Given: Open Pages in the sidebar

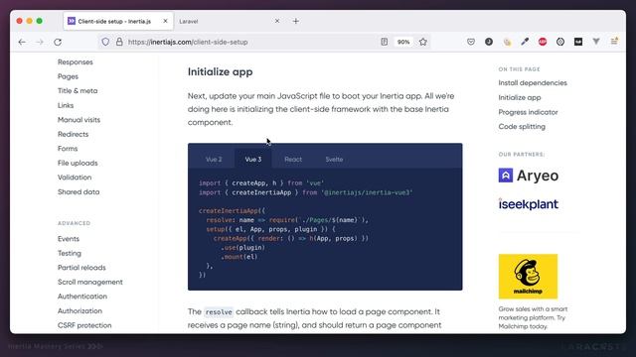Looking at the screenshot, I should point(68,76).
